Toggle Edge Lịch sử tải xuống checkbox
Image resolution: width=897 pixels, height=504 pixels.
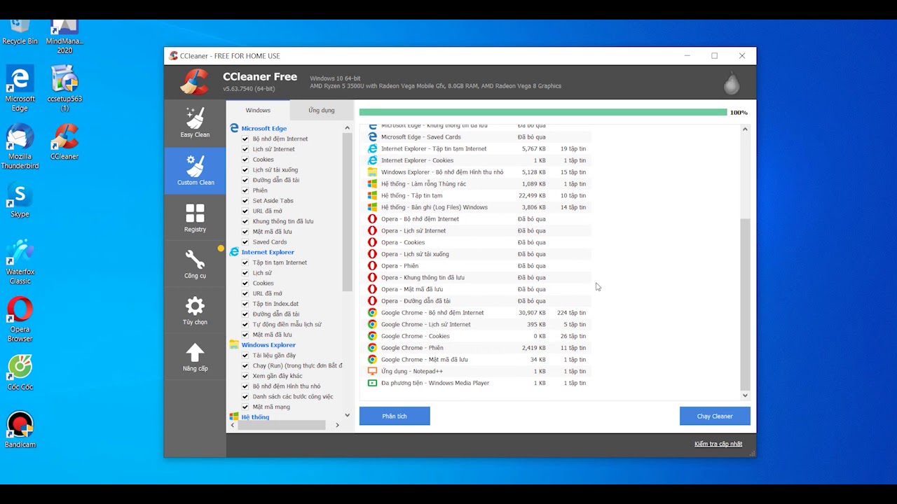point(245,169)
